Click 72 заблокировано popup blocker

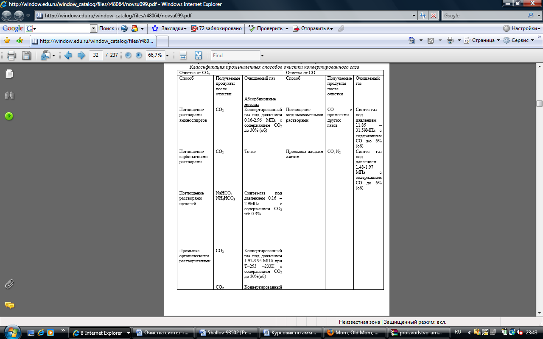216,28
